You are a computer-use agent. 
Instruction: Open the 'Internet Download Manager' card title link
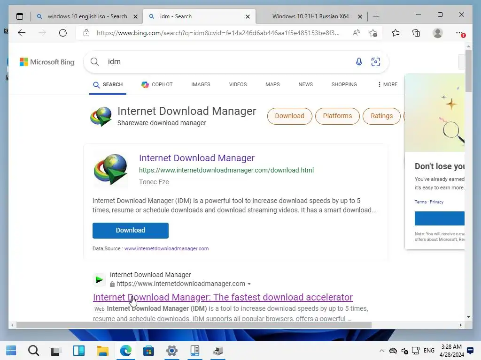tap(197, 158)
